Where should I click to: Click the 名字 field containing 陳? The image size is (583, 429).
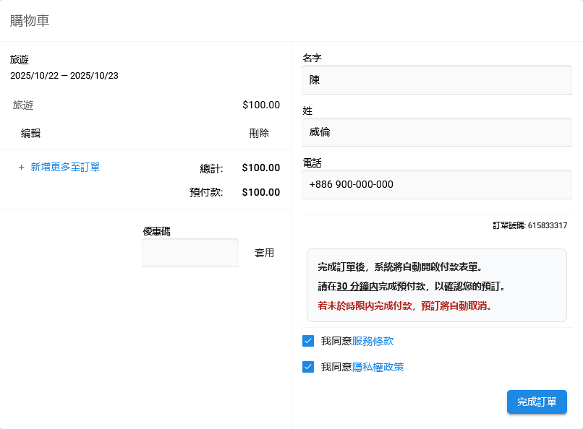[436, 80]
